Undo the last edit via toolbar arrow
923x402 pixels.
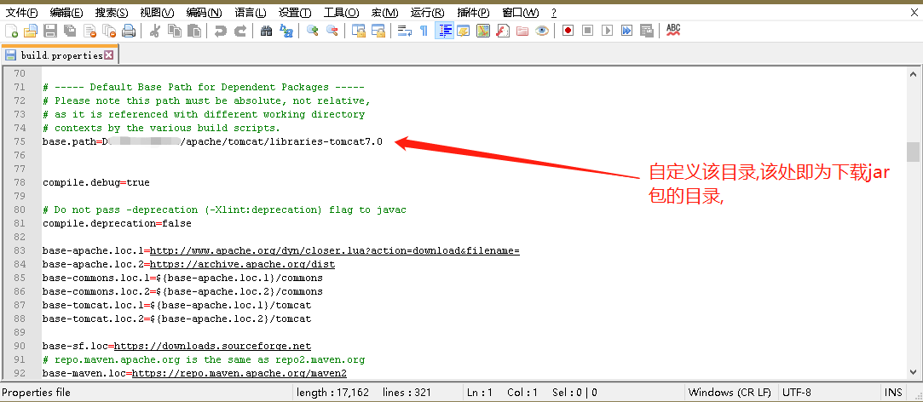(x=221, y=31)
